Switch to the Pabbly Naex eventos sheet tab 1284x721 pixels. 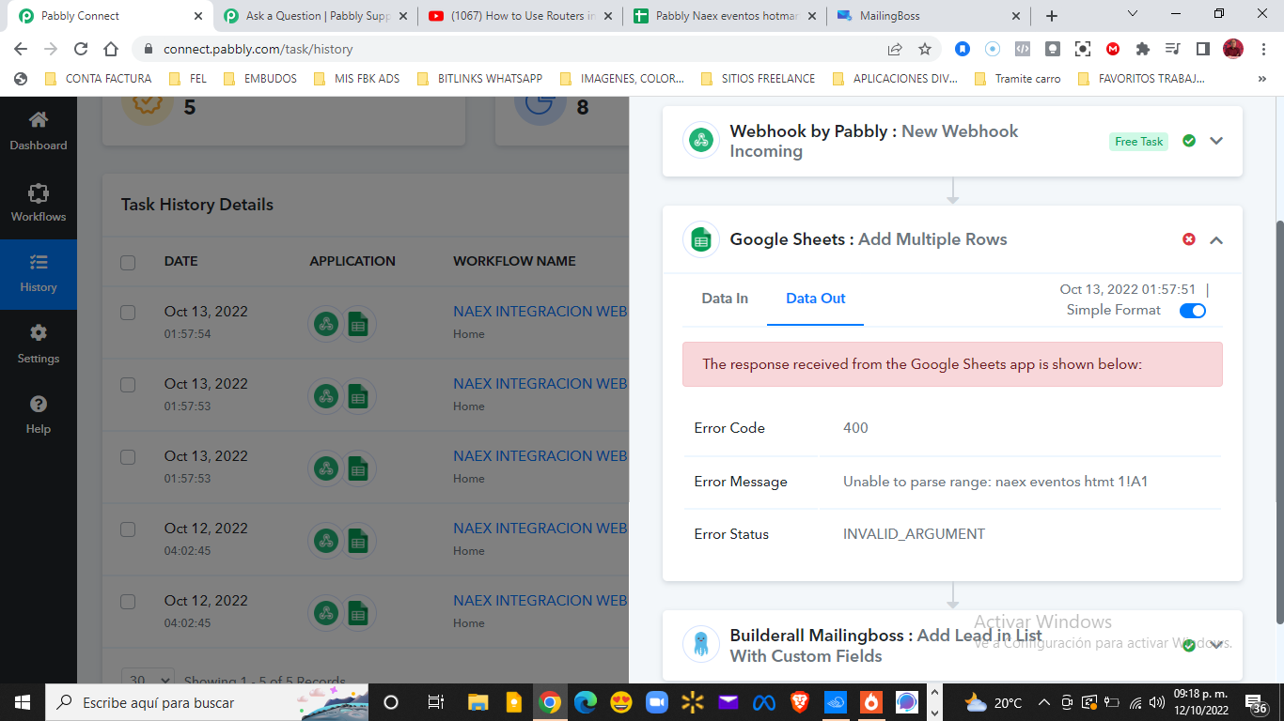(x=725, y=16)
